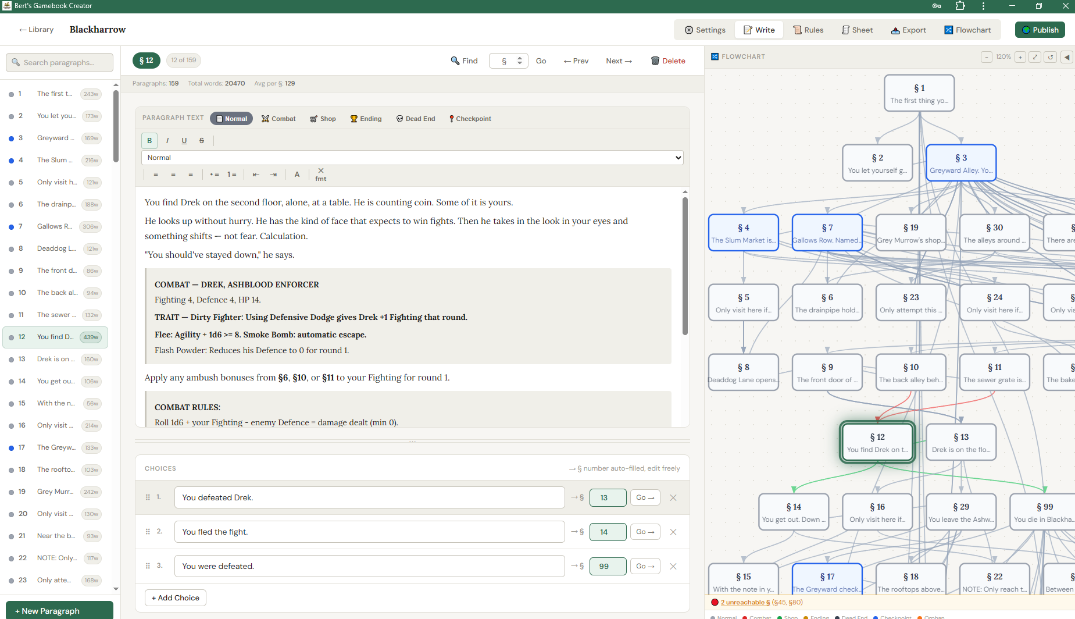Collapse the flowchart panel with the triangle arrow
This screenshot has height=619, width=1075.
click(x=1067, y=57)
